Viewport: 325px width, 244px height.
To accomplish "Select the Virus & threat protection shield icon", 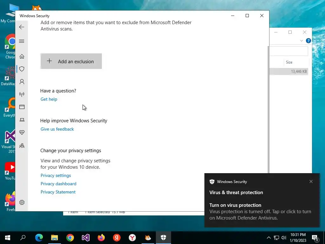I will tap(22, 69).
